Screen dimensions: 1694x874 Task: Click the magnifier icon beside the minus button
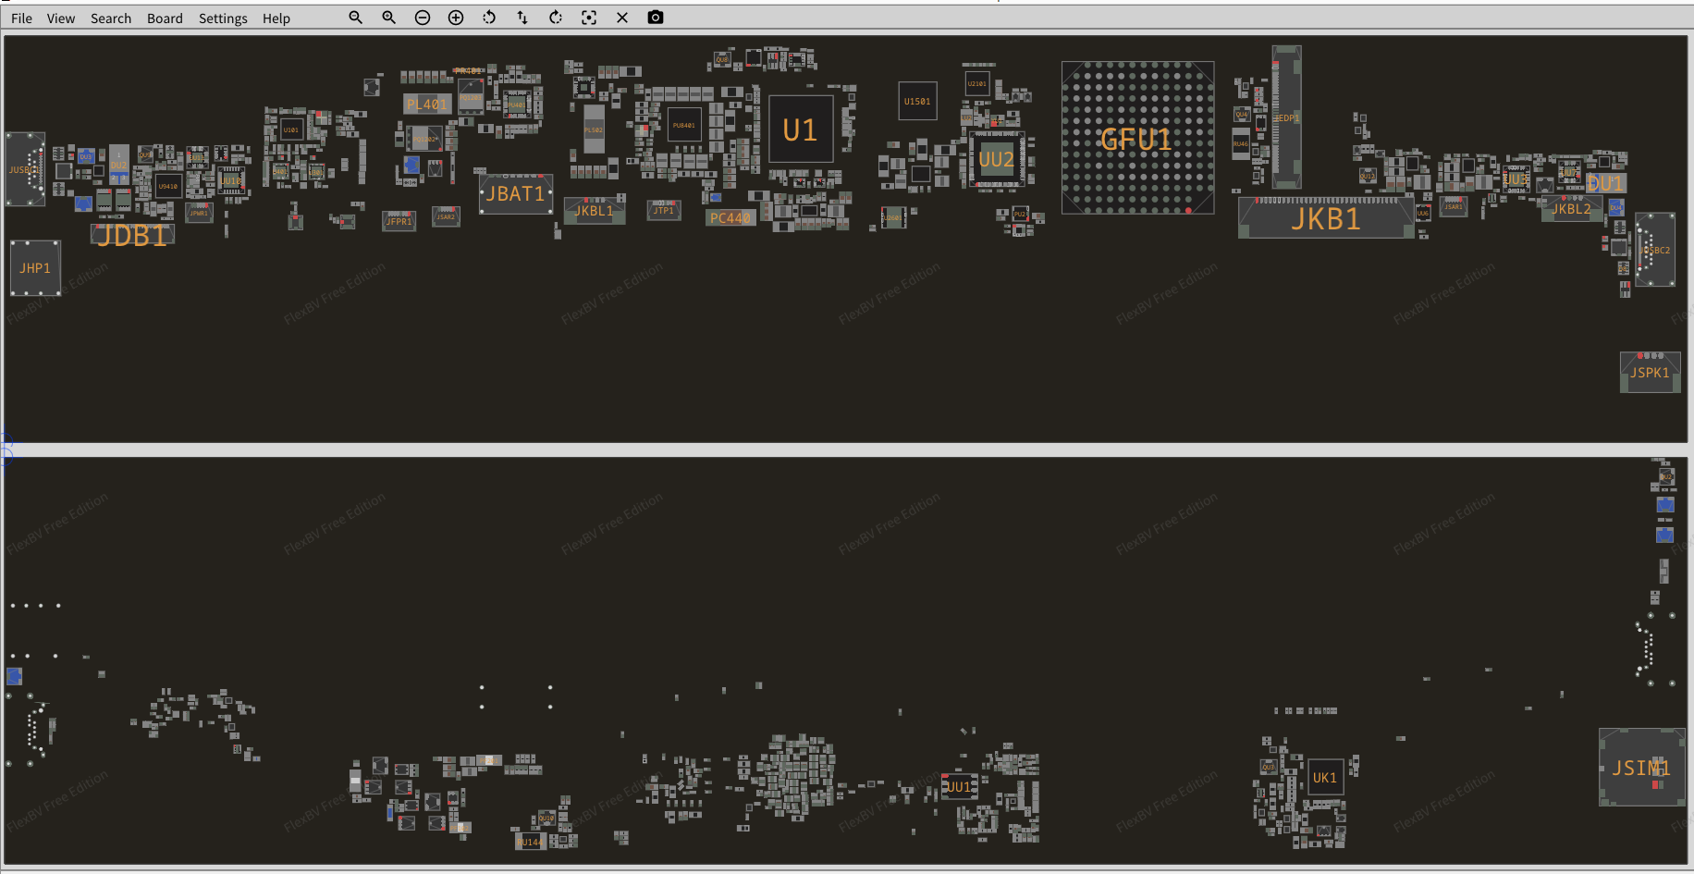389,18
